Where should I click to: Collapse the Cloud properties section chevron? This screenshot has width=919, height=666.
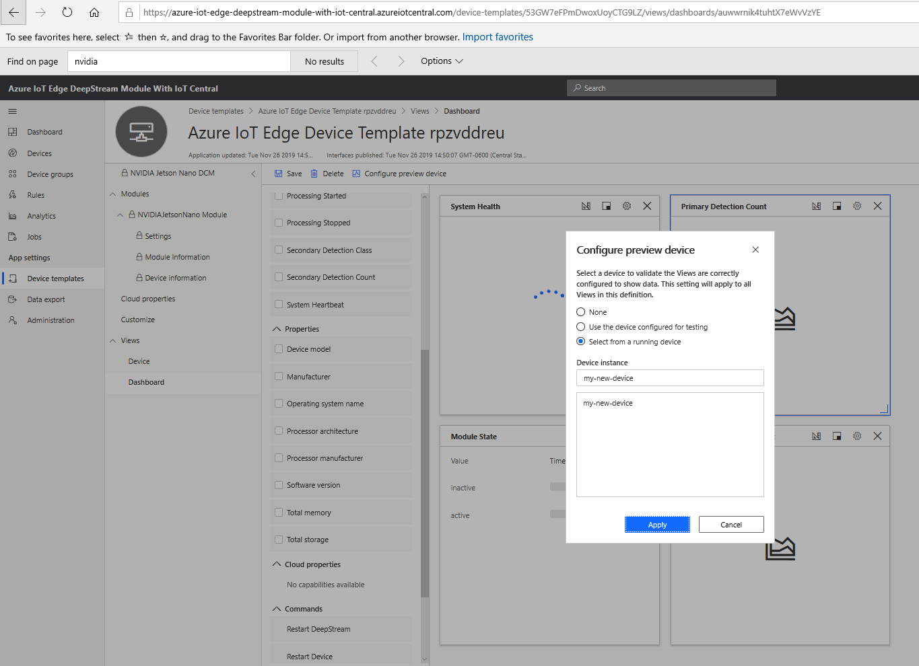[277, 564]
